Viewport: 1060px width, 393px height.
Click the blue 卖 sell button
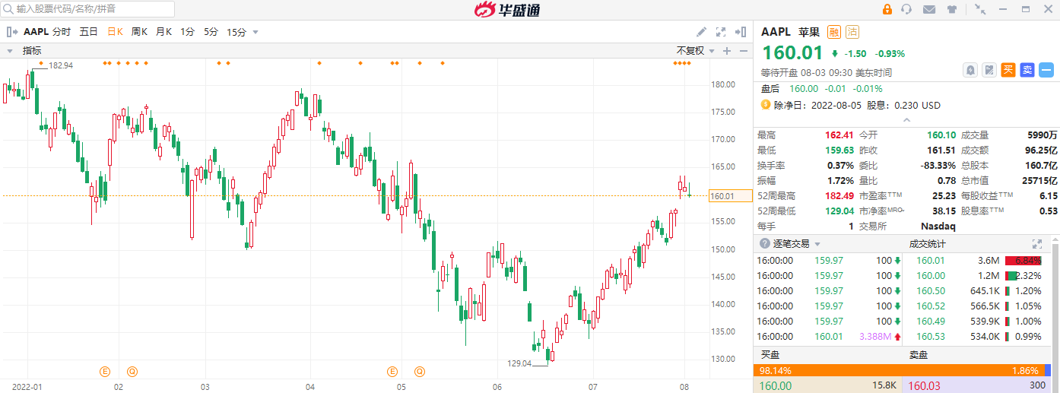[x=1027, y=70]
